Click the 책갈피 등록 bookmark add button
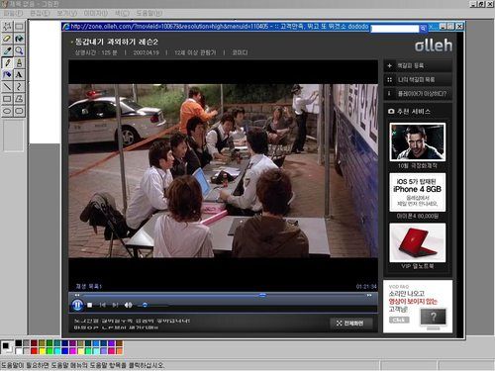This screenshot has height=371, width=495. pyautogui.click(x=418, y=65)
